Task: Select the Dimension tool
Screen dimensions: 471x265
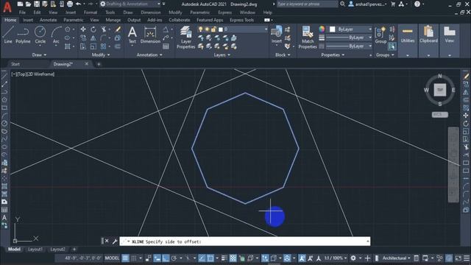Action: point(150,35)
